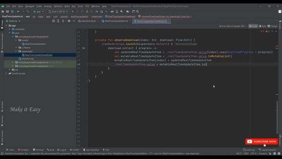Expand the 'manifests' folder
This screenshot has width=282, height=159.
pyautogui.click(x=10, y=29)
